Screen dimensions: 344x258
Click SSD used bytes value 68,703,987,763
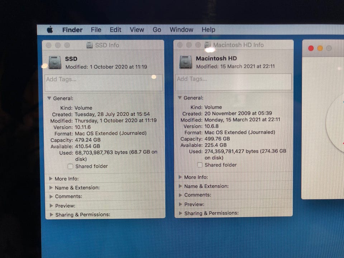[x=94, y=152]
